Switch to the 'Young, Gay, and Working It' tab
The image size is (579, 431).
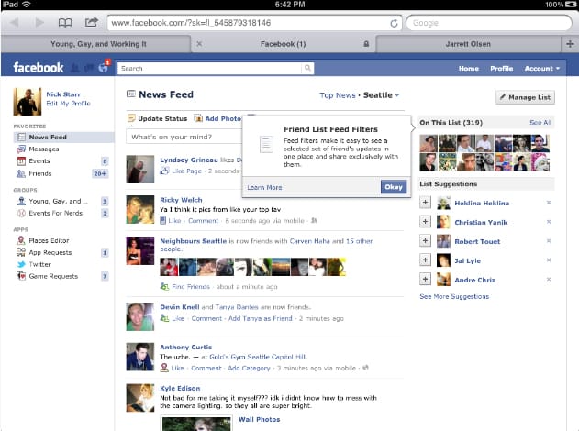click(98, 44)
